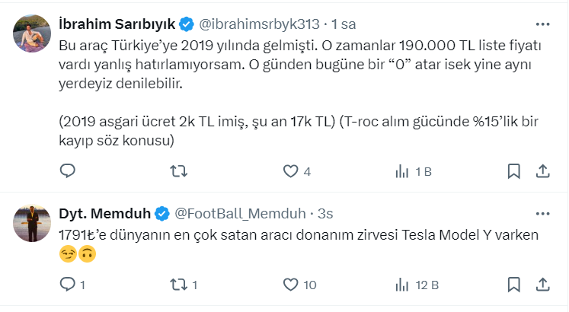Like İbrahim Sarıbıyık's tweet with 4 likes
Image resolution: width=569 pixels, height=312 pixels.
click(x=289, y=172)
